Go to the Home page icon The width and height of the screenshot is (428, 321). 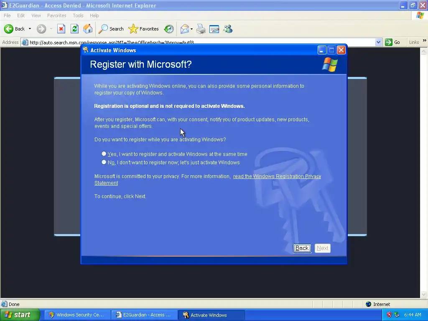point(88,29)
